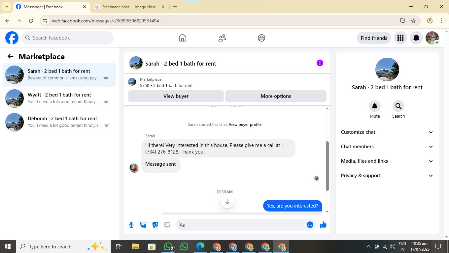
Task: Open the Facebook menu grid icon
Action: [400, 38]
